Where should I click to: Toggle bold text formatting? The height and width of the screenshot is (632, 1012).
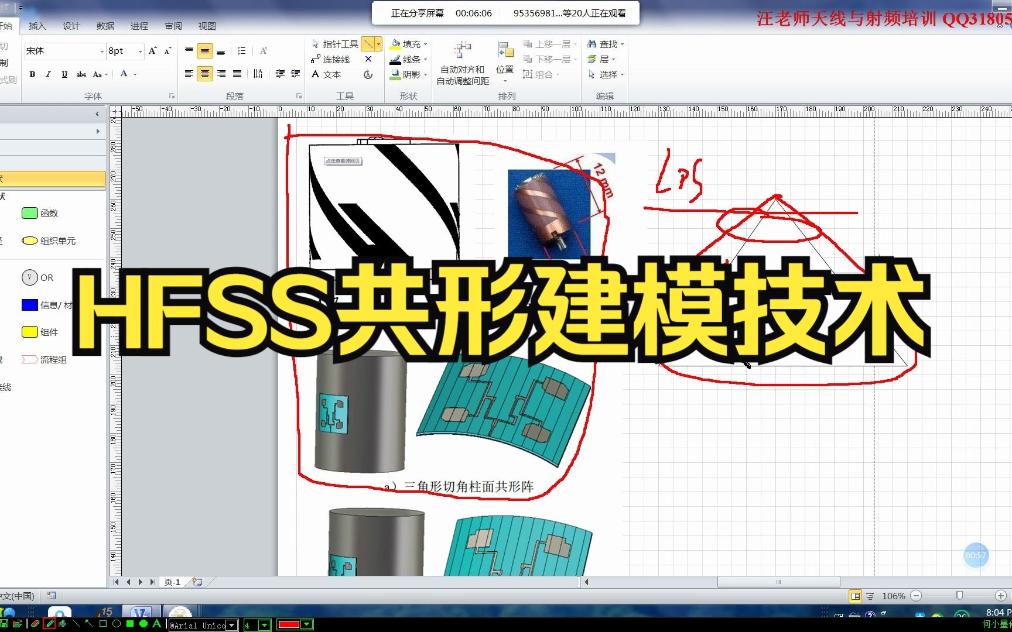click(x=33, y=74)
